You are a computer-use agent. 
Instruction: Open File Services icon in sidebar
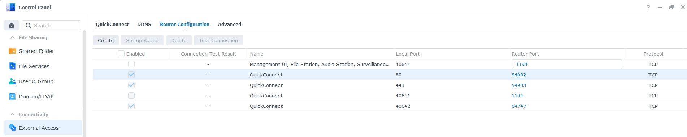tap(12, 66)
